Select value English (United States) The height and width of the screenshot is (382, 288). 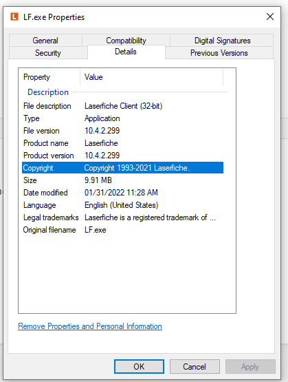tap(122, 205)
